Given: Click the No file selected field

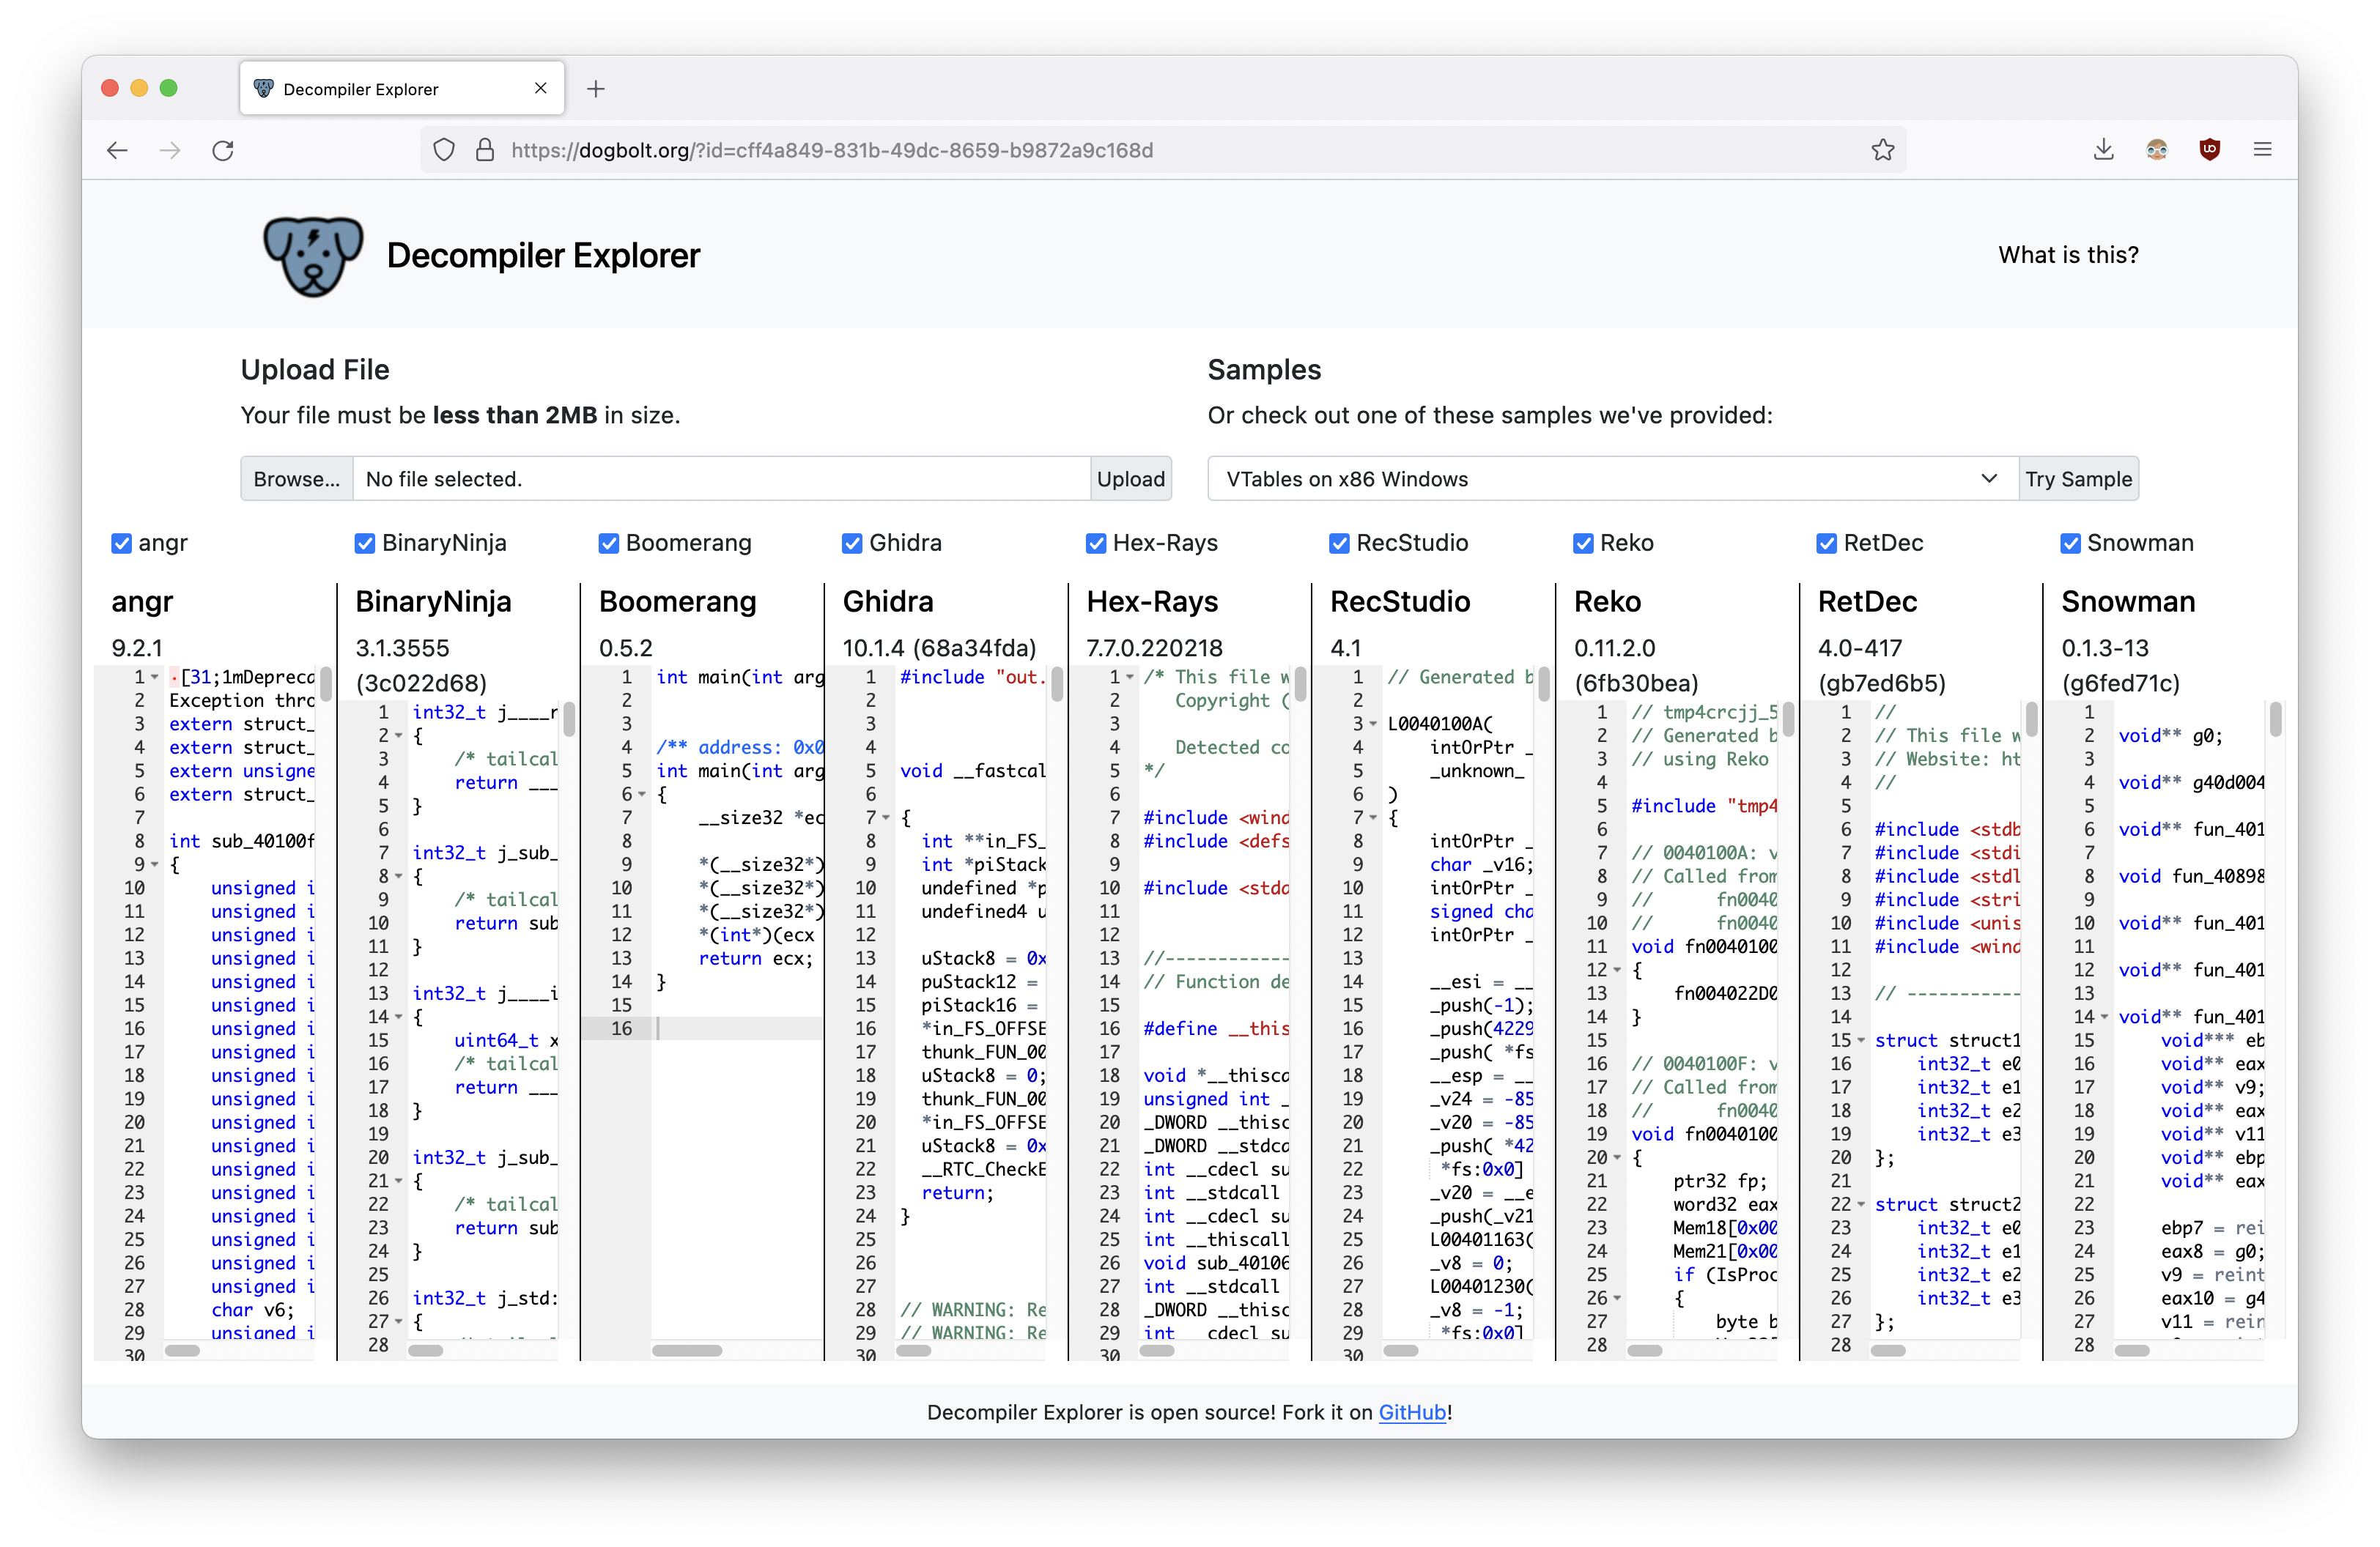Looking at the screenshot, I should pyautogui.click(x=721, y=479).
